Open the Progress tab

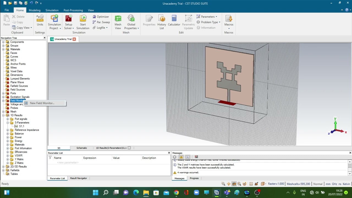tap(194, 178)
